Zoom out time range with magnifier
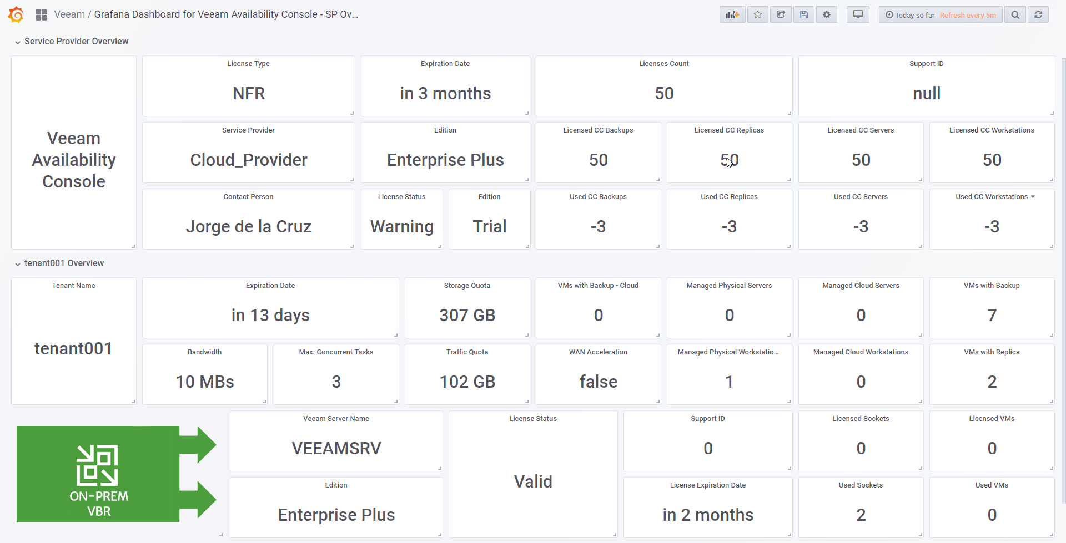This screenshot has width=1066, height=543. [x=1015, y=15]
